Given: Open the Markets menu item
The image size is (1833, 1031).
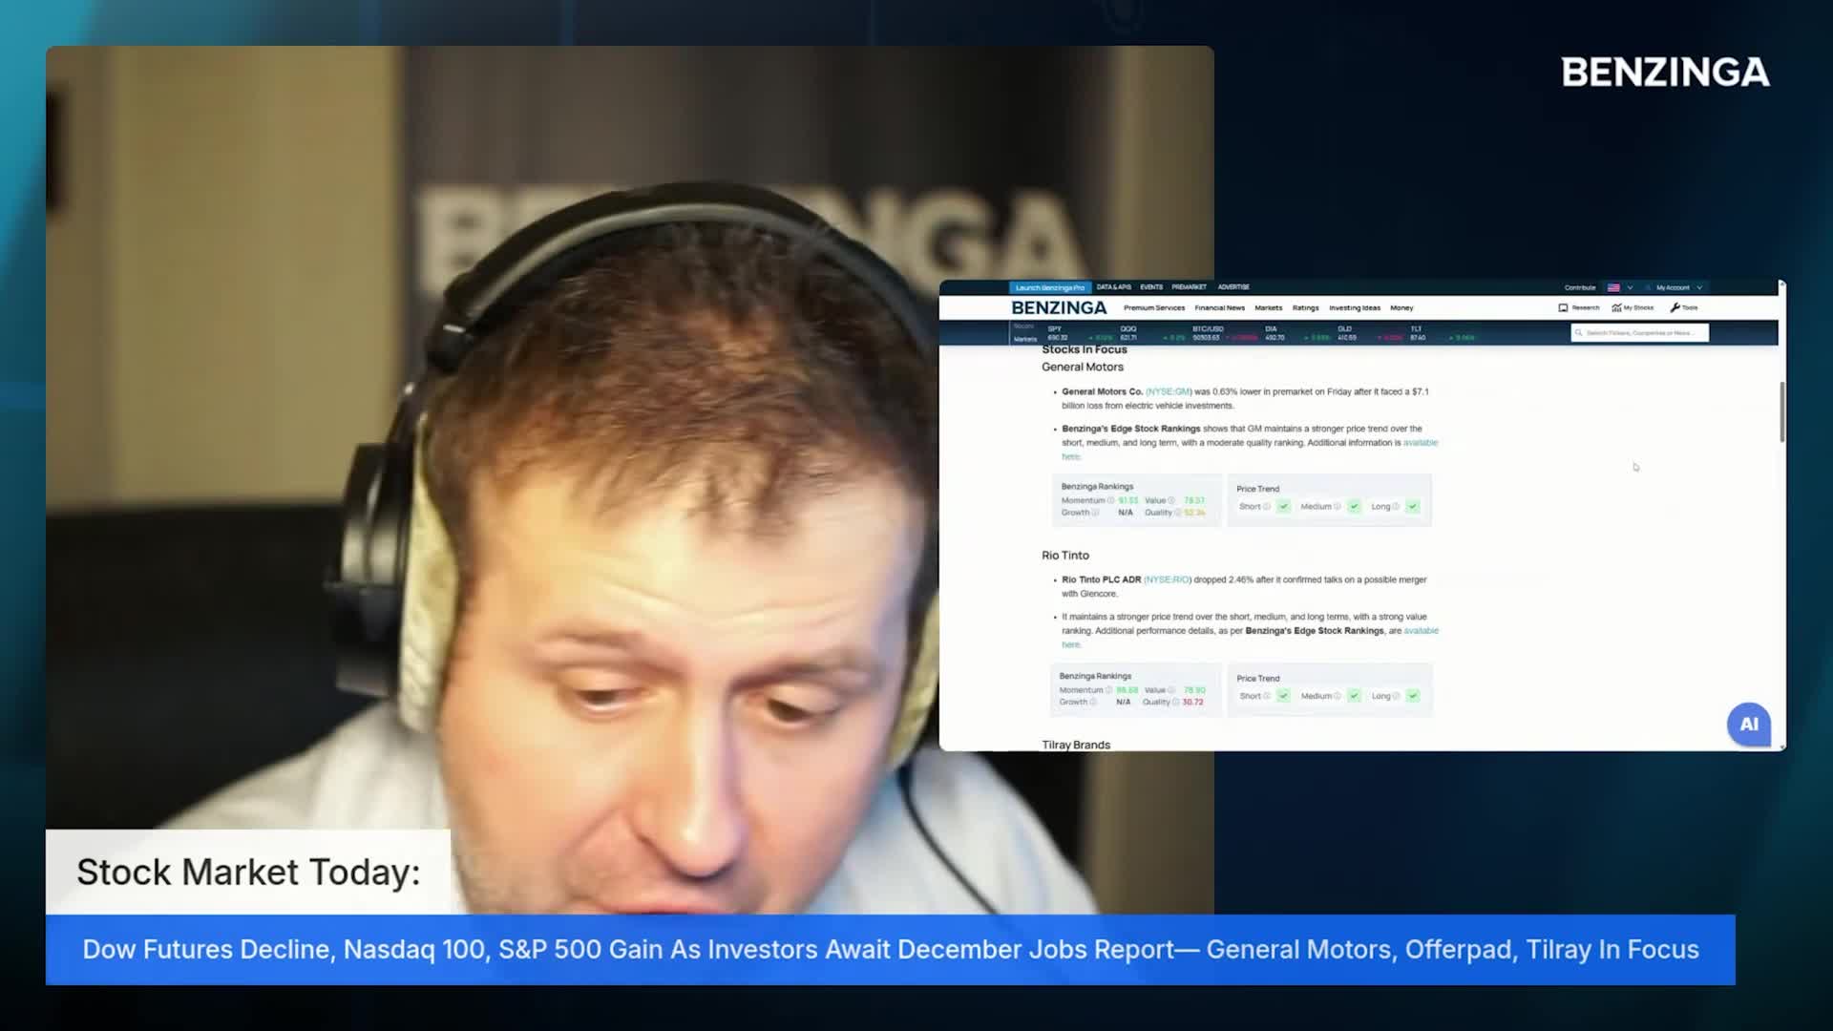Looking at the screenshot, I should tap(1268, 308).
